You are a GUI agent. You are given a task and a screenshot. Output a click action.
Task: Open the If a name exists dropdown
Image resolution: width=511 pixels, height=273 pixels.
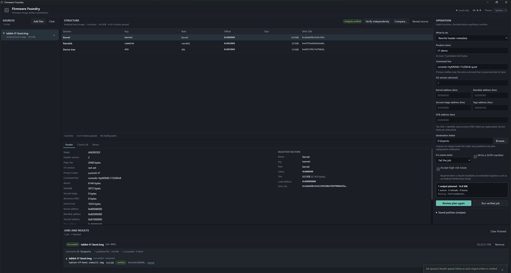click(x=453, y=160)
